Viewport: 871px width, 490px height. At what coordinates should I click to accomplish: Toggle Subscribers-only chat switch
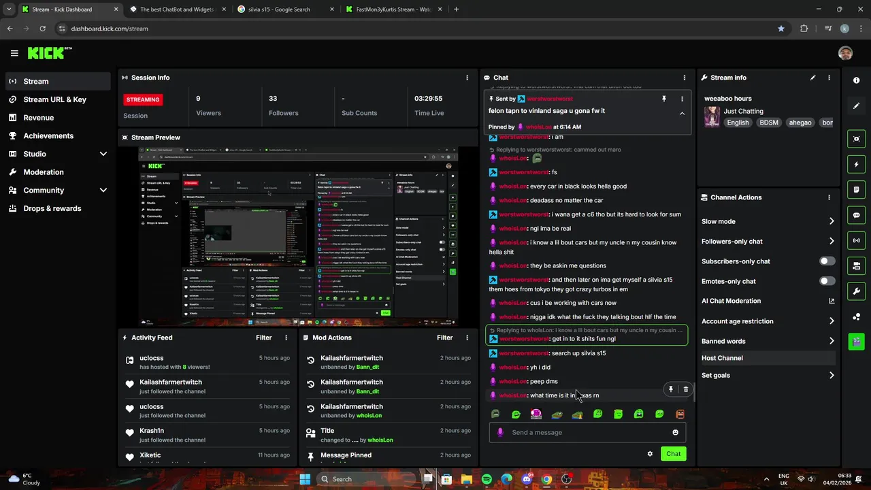827,261
